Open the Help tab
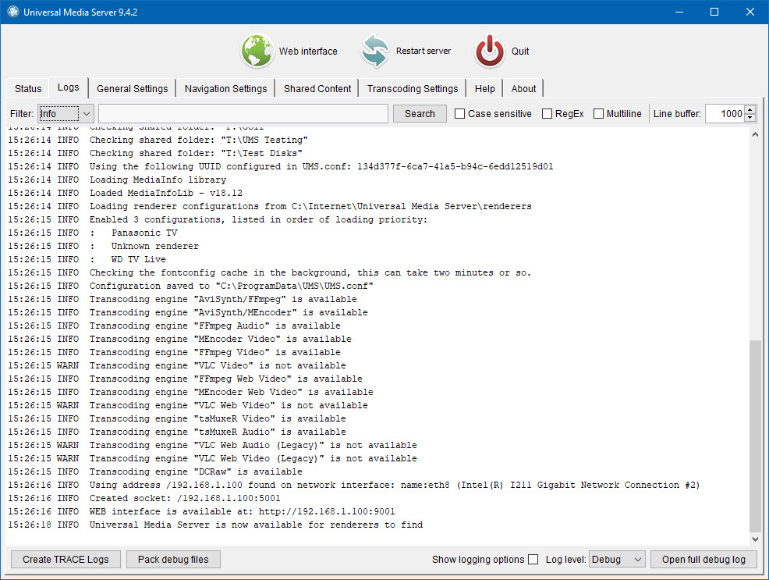769x580 pixels. click(x=484, y=89)
